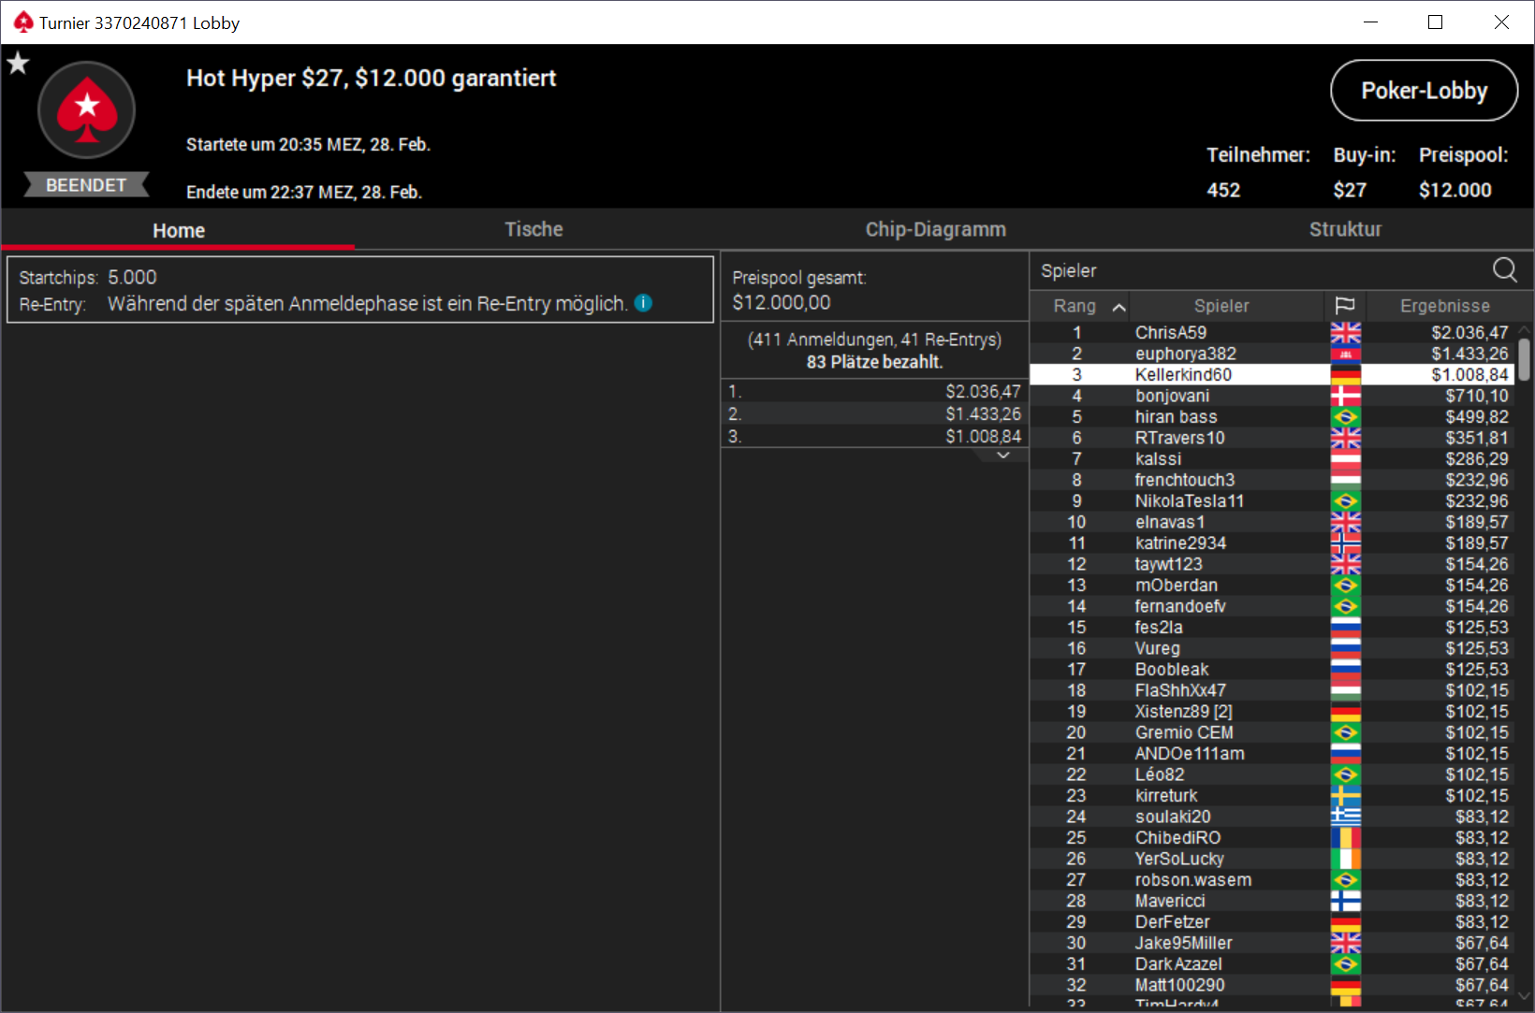Click the player list scrollbar thumb

[1525, 359]
